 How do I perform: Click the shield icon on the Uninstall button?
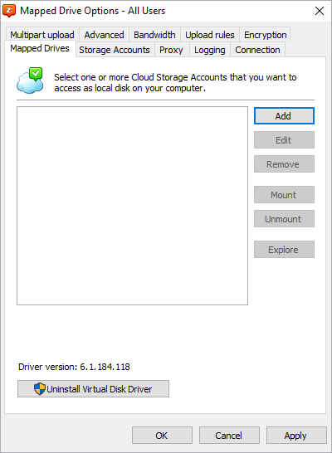(x=40, y=389)
